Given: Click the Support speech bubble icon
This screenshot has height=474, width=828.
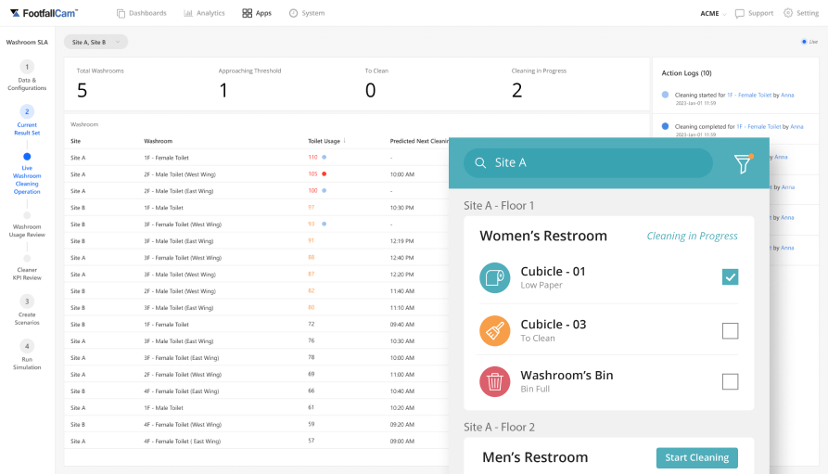Looking at the screenshot, I should [x=740, y=13].
